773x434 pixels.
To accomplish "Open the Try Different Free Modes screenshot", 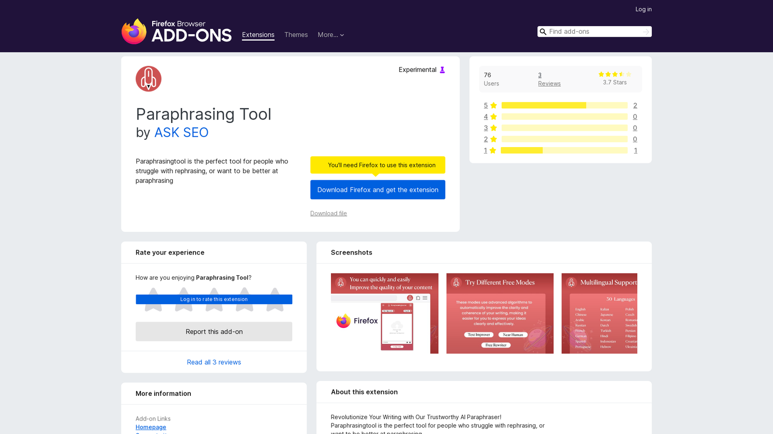I will tap(500, 313).
